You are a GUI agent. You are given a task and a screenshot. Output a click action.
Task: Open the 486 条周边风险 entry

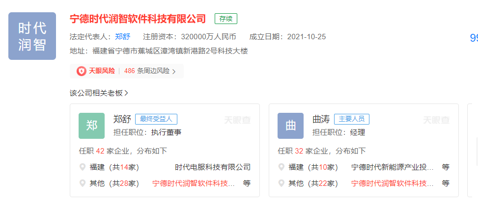point(146,71)
